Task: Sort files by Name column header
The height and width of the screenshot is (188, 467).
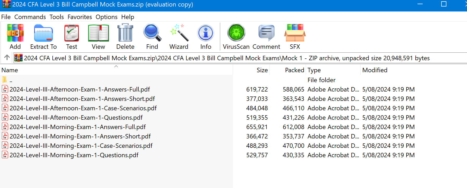Action: (x=10, y=70)
